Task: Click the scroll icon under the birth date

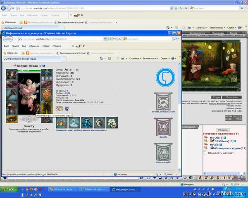Action: pyautogui.click(x=59, y=108)
